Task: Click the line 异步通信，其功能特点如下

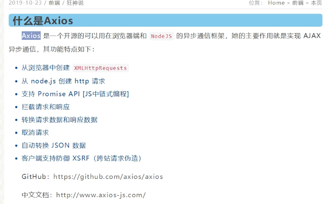Action: [52, 49]
